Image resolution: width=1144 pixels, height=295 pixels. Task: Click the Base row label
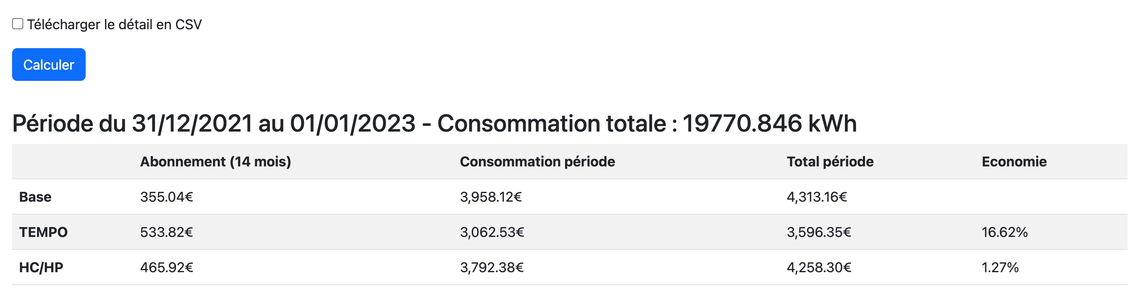pyautogui.click(x=35, y=197)
